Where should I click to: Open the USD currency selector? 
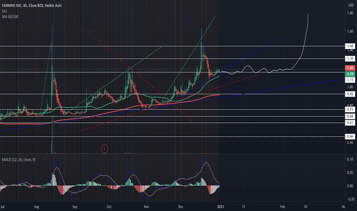351,5
